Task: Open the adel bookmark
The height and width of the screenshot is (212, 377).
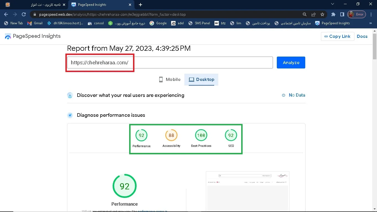Action: pos(177,23)
